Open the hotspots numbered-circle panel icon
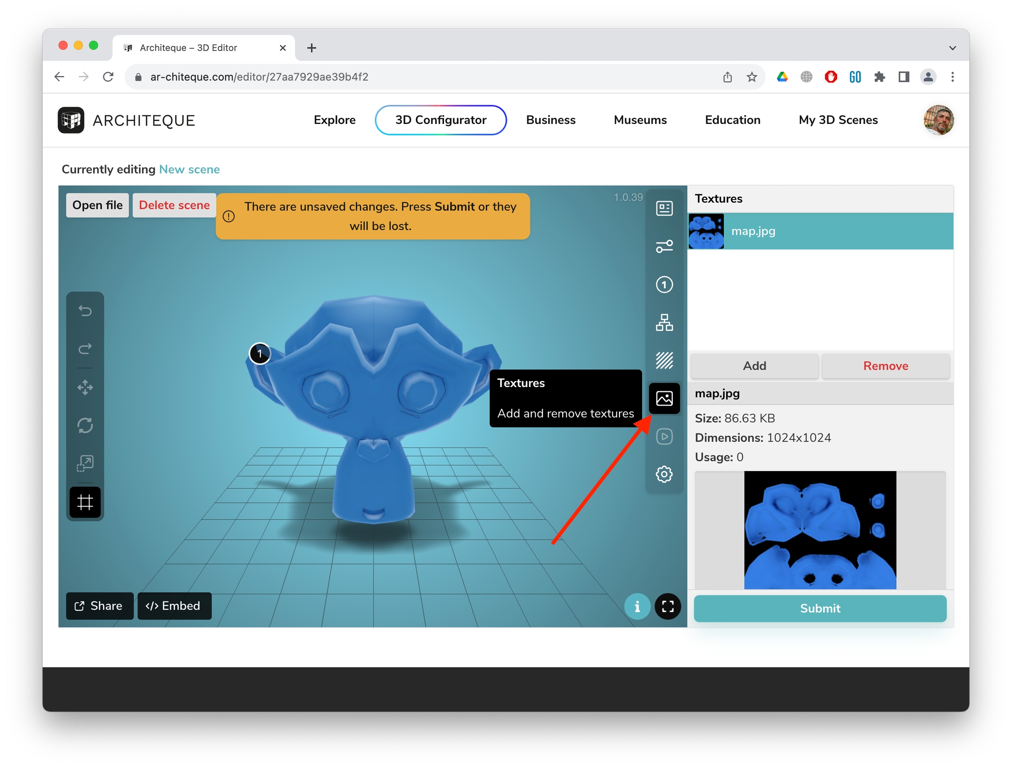 pos(664,285)
